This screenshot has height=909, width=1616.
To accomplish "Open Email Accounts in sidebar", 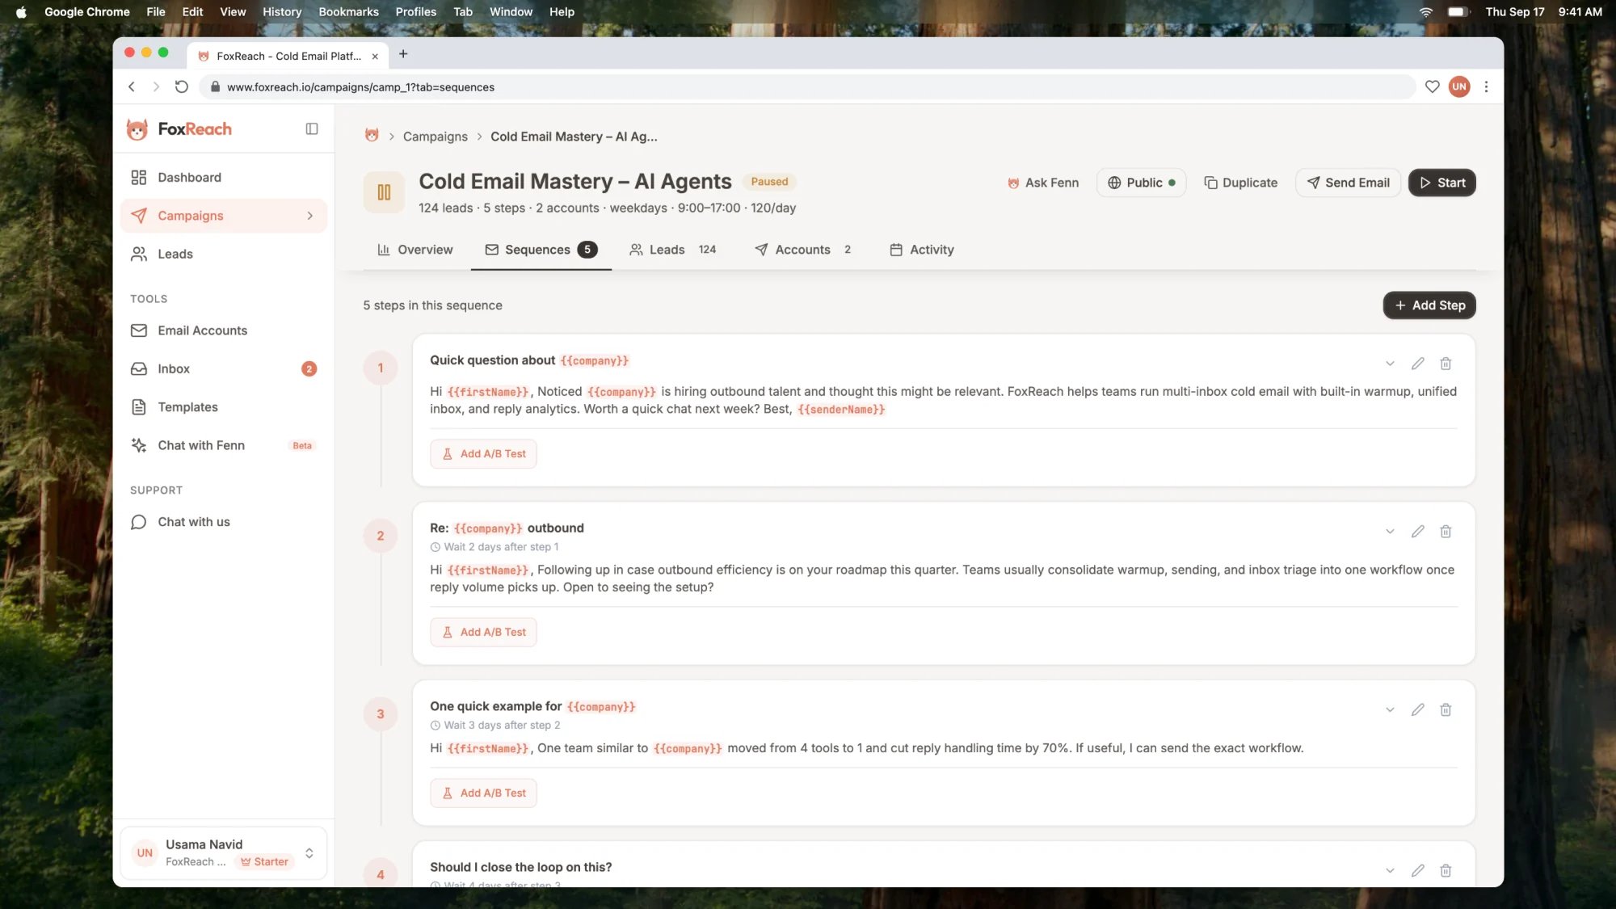I will (224, 330).
